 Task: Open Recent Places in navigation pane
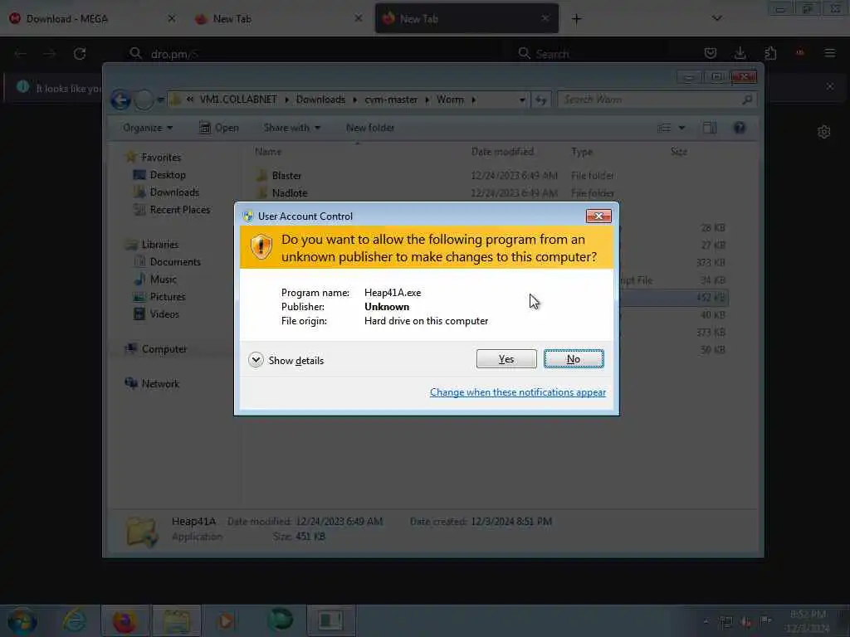(179, 210)
